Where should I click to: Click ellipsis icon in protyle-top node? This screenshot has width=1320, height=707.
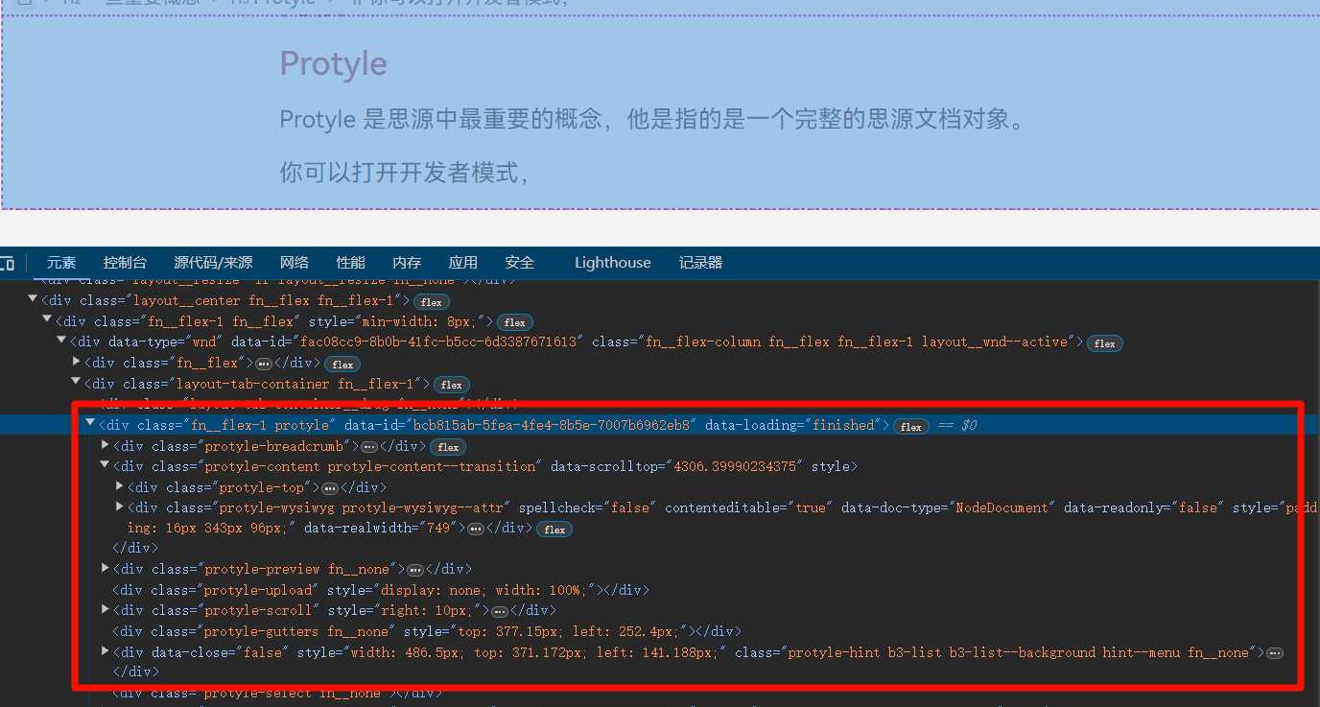[329, 488]
